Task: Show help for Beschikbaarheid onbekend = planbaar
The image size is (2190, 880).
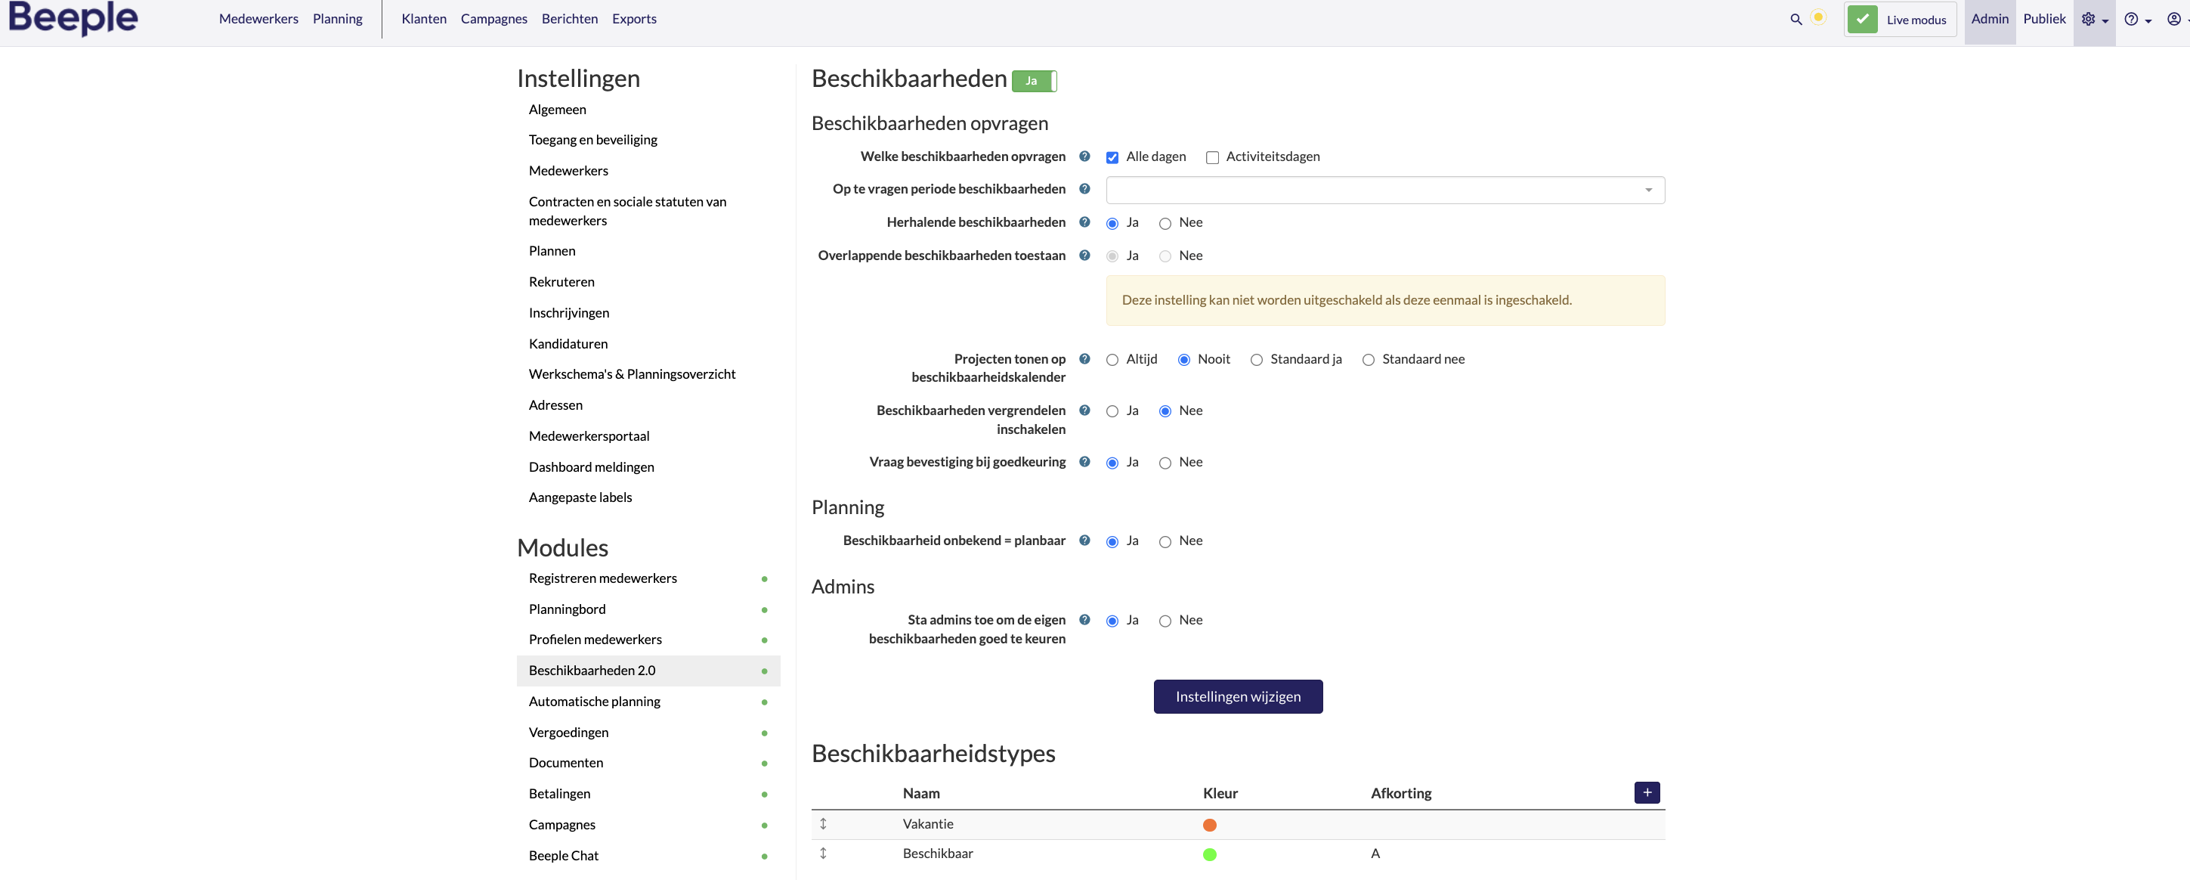Action: [x=1085, y=540]
